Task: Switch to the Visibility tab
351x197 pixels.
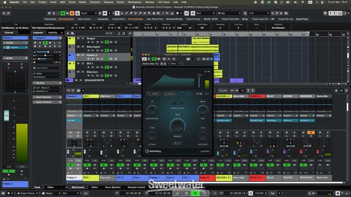Action: tap(53, 33)
